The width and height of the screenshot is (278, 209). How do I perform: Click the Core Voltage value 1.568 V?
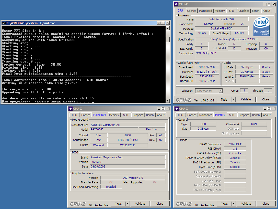(239, 33)
